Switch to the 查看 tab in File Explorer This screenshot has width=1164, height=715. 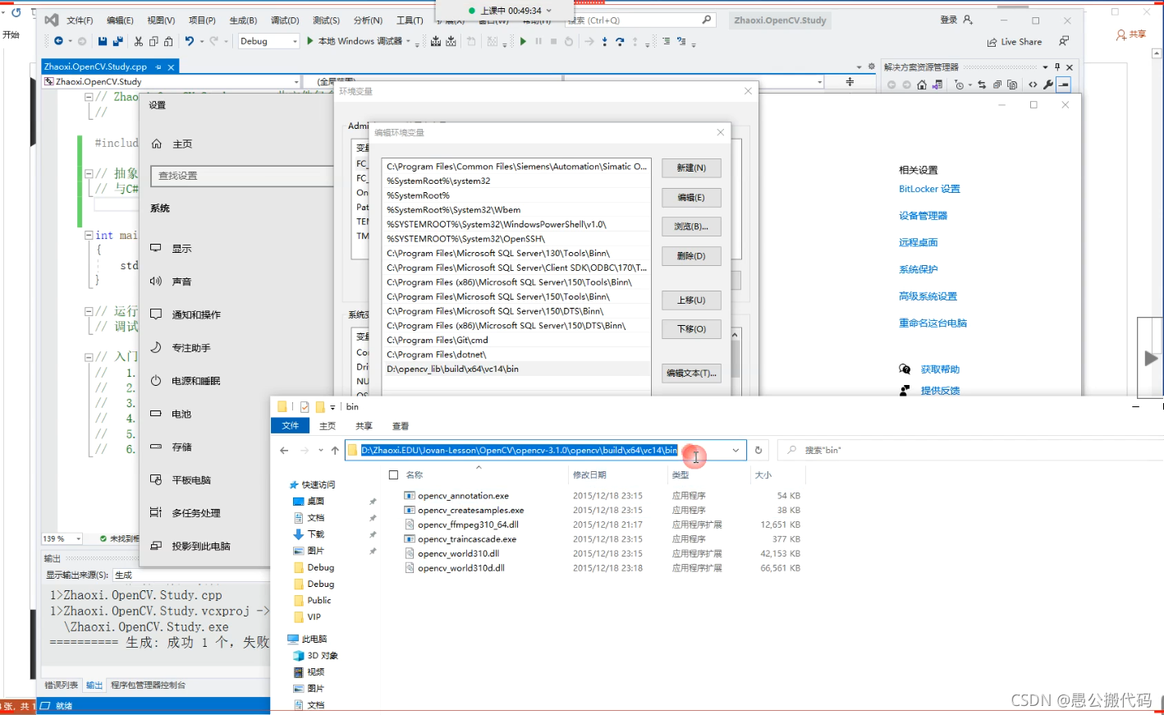(x=401, y=426)
